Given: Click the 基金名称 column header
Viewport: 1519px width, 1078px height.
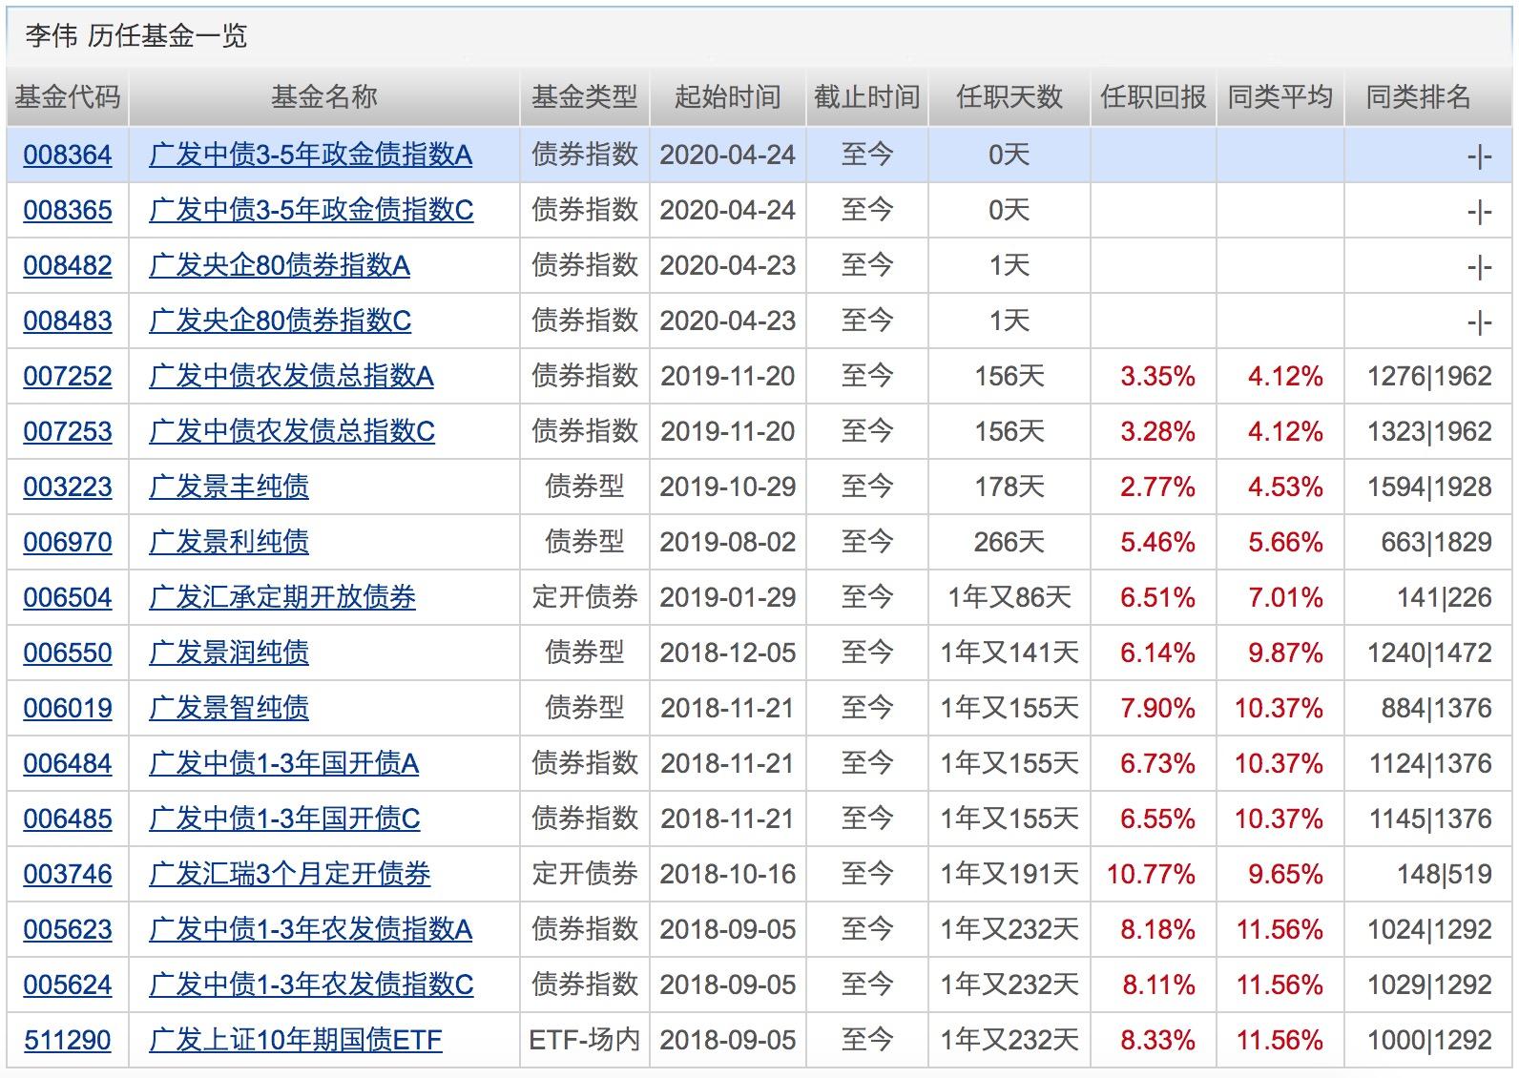Looking at the screenshot, I should (324, 96).
